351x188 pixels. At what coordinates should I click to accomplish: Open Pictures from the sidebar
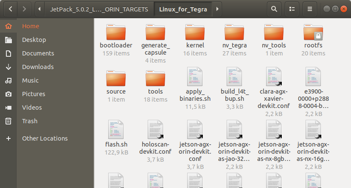pos(34,94)
